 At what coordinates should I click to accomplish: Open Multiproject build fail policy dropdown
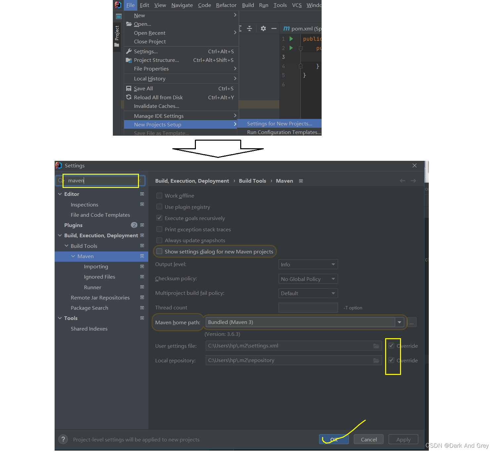click(308, 293)
